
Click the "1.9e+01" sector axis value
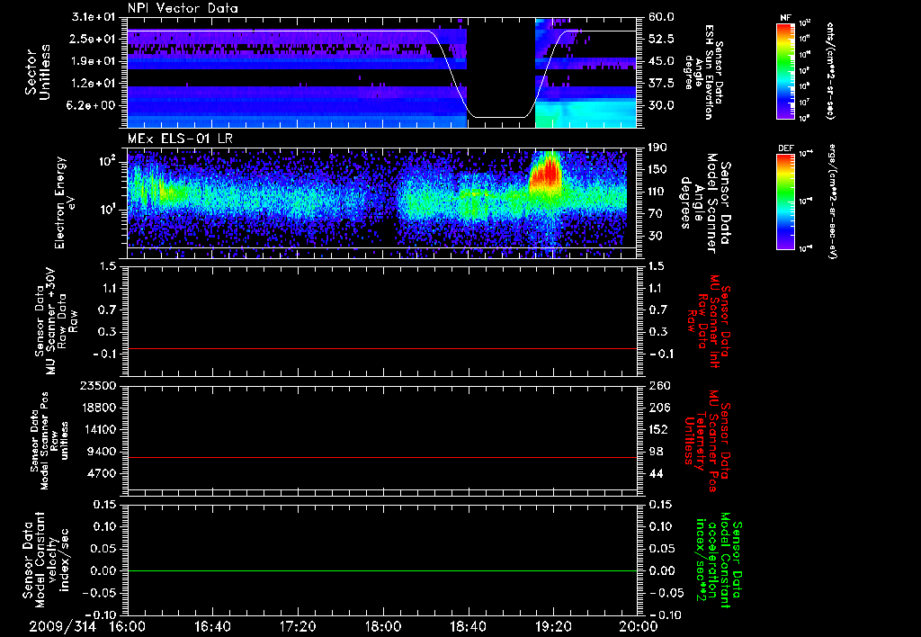(x=94, y=61)
